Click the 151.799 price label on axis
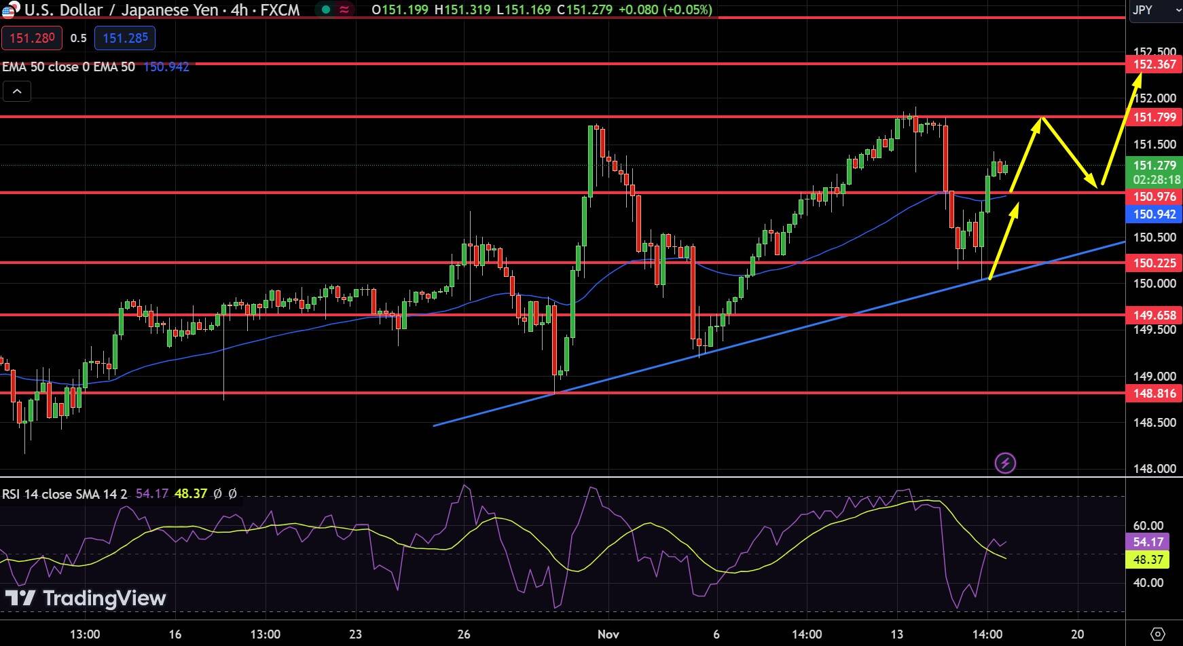The width and height of the screenshot is (1183, 646). click(1154, 117)
